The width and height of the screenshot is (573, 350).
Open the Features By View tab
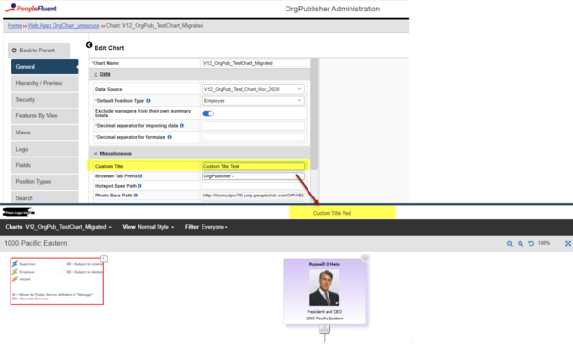(45, 116)
